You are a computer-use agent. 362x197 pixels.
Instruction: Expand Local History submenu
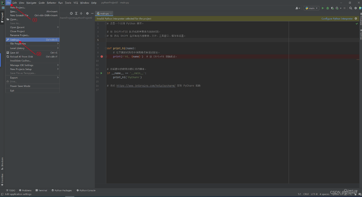click(33, 48)
